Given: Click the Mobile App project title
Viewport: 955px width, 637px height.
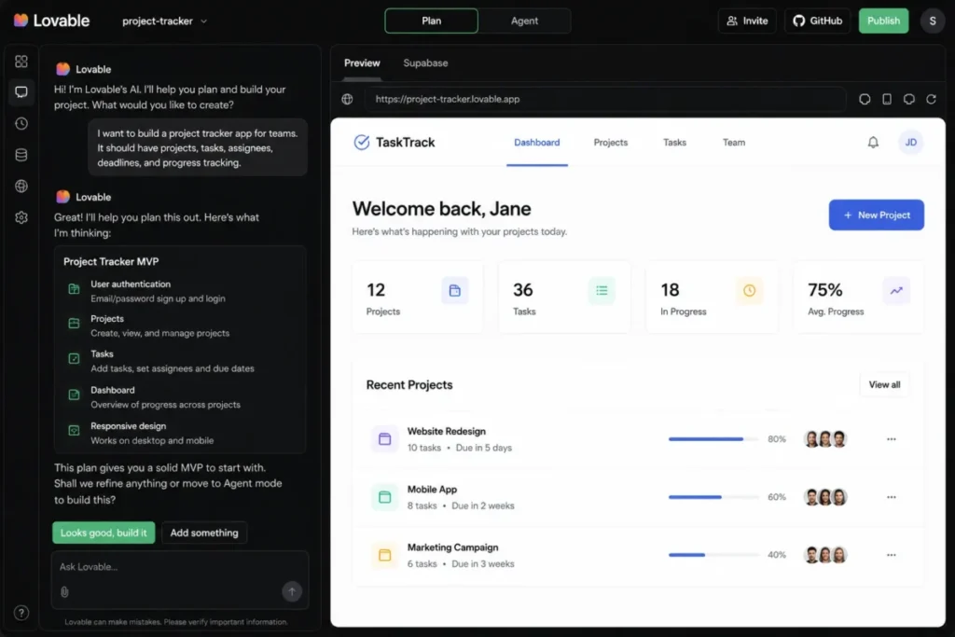Looking at the screenshot, I should pos(432,489).
